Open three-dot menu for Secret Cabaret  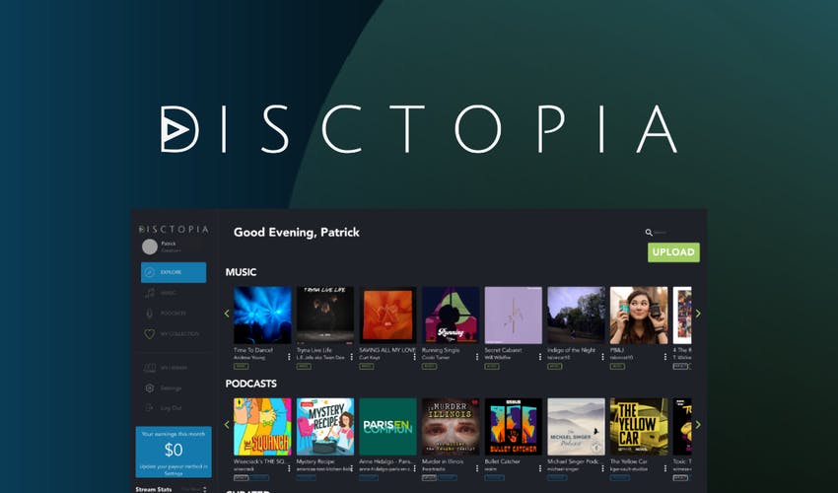point(540,356)
